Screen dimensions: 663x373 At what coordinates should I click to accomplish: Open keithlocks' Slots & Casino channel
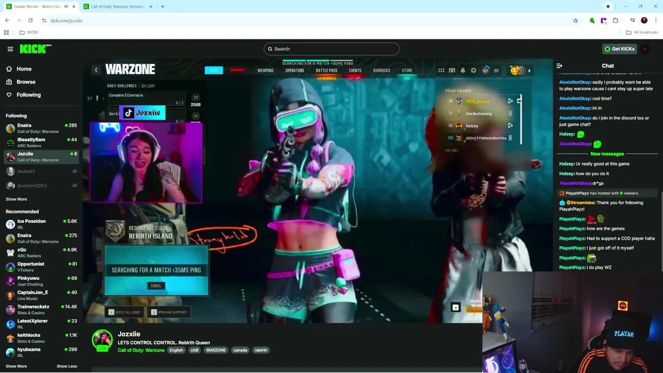41,338
